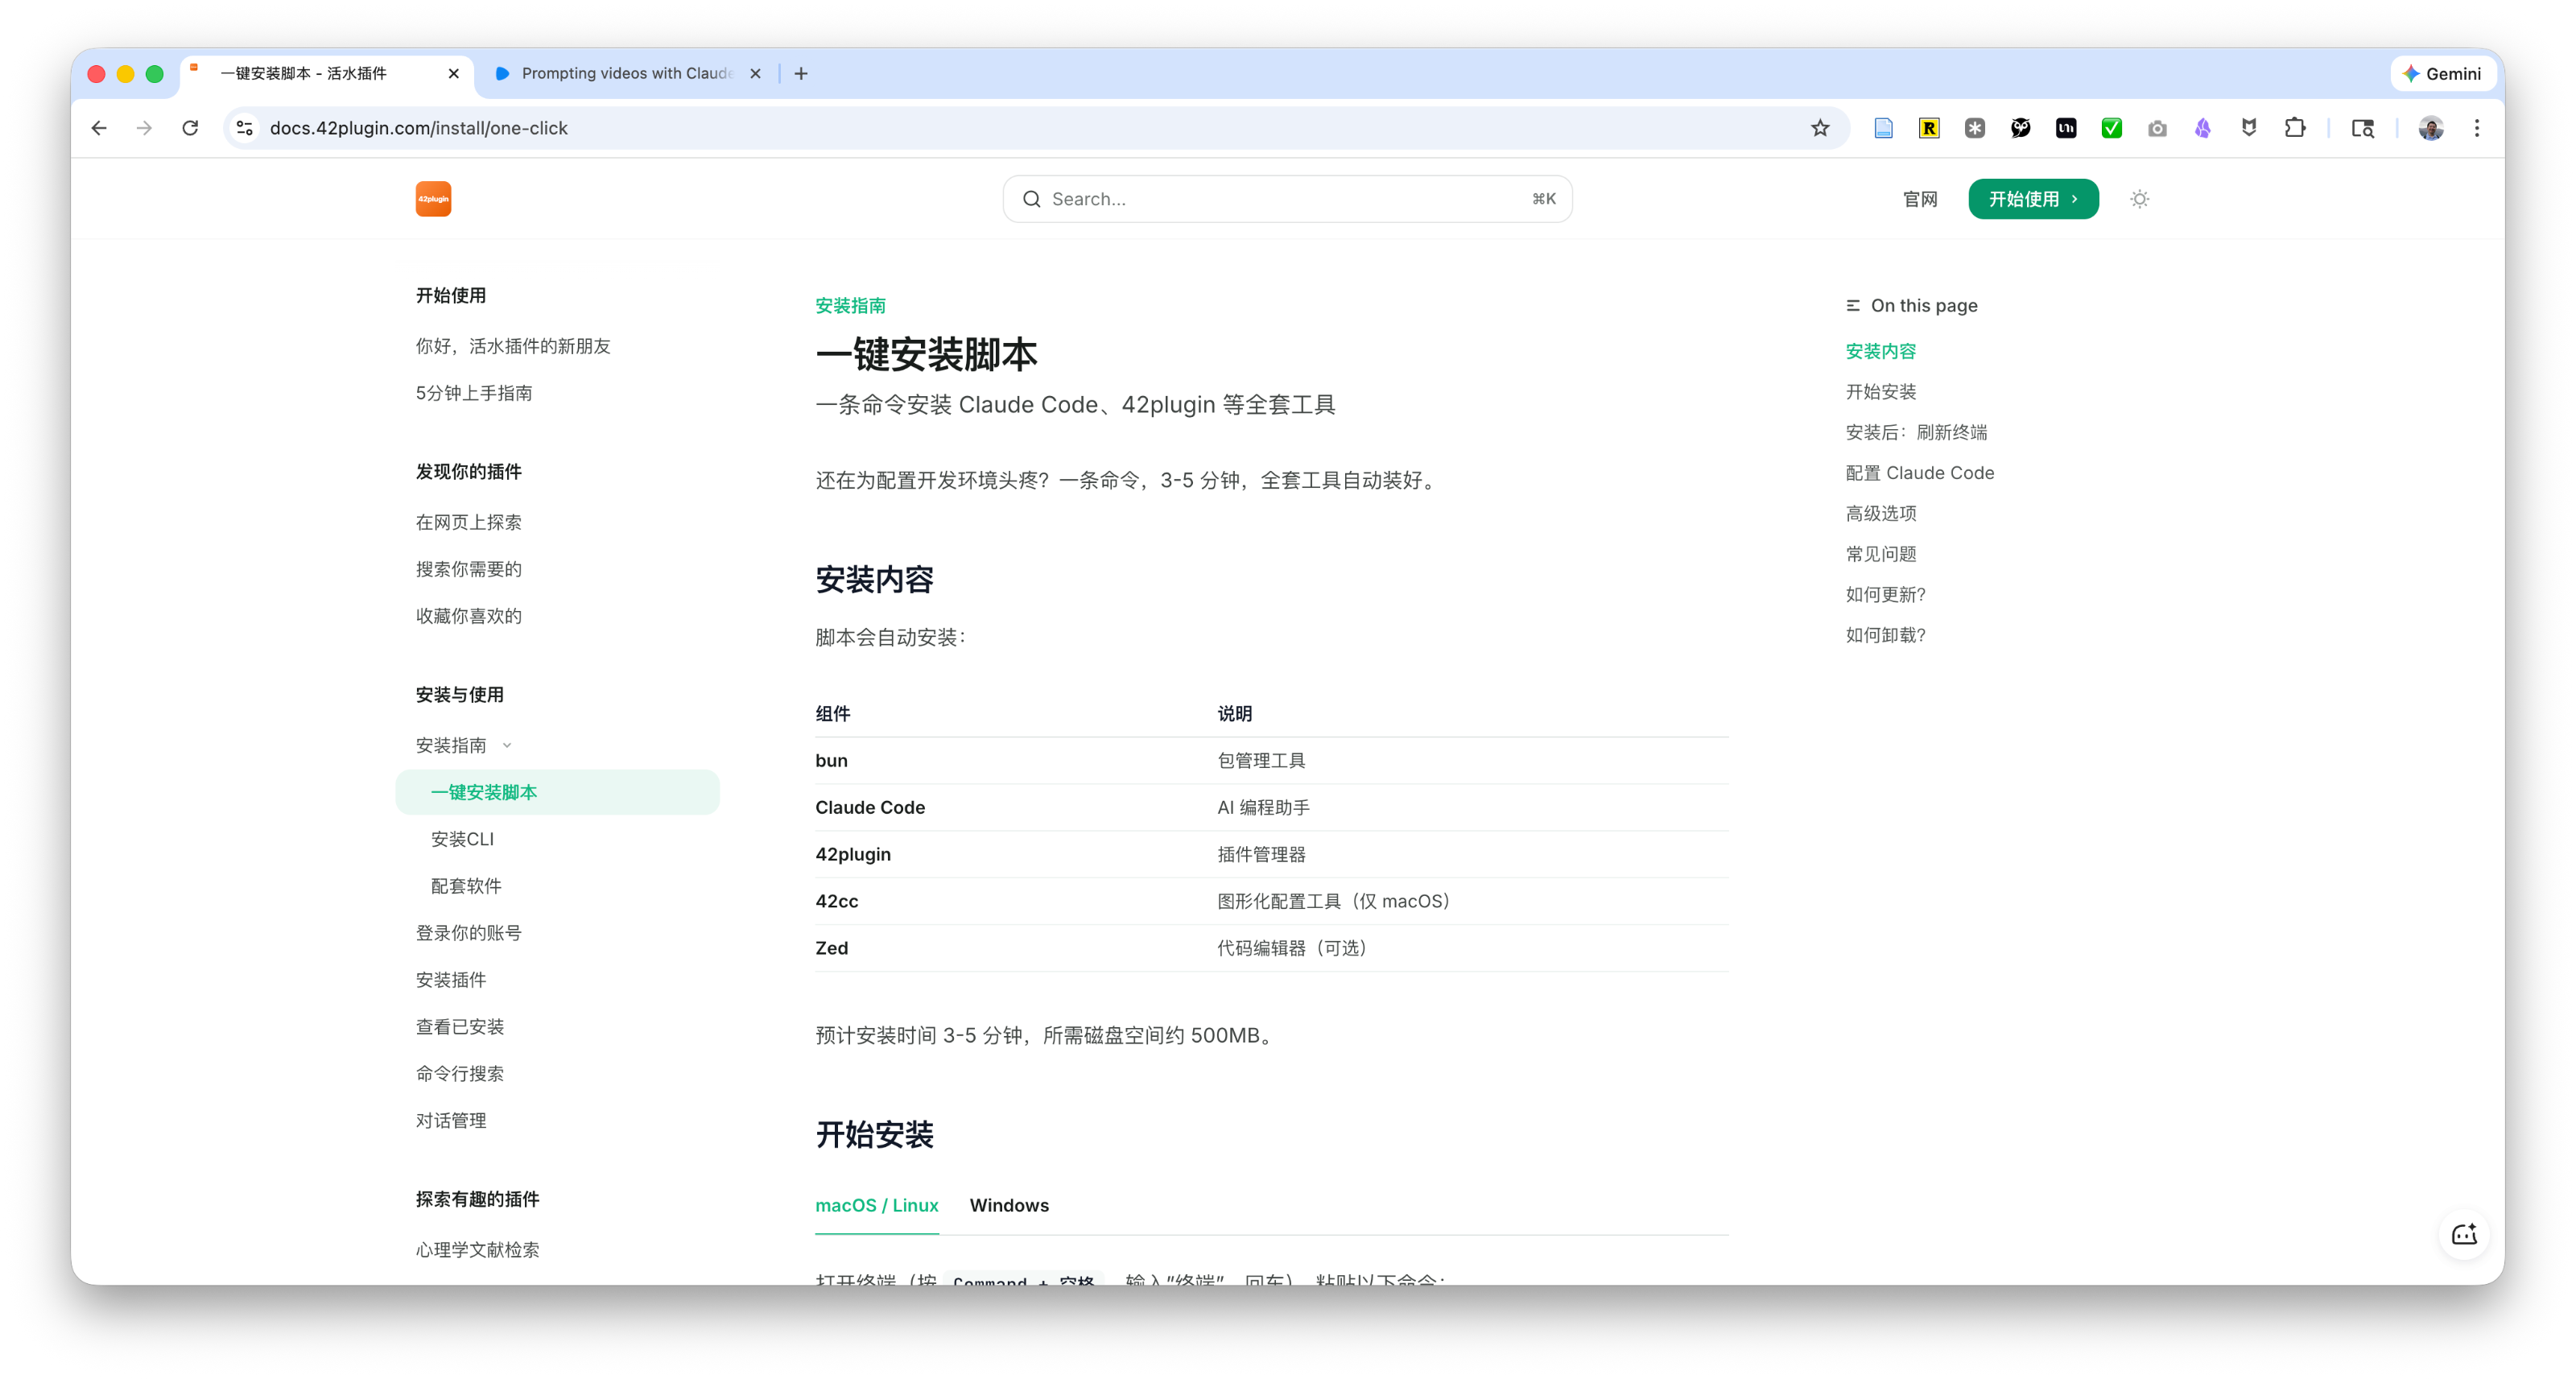Click the search input field

1286,198
